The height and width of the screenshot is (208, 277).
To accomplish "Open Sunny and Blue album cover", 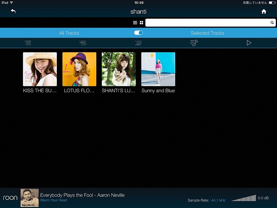I will [158, 69].
